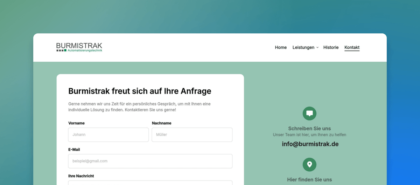Focus the Nachname input field

point(192,135)
